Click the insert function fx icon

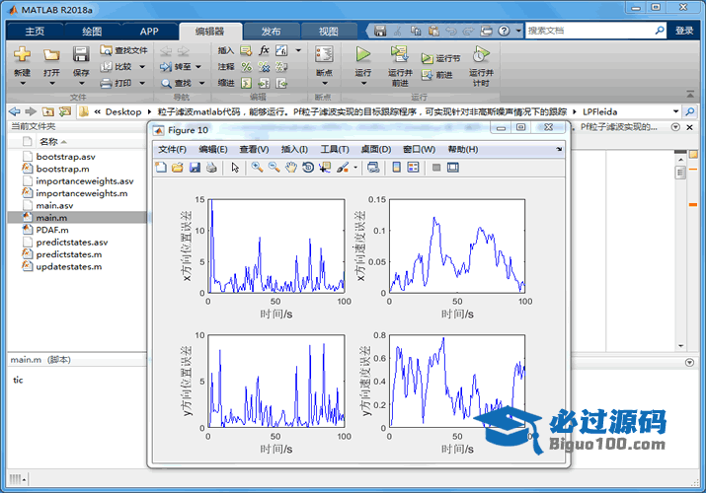(264, 50)
